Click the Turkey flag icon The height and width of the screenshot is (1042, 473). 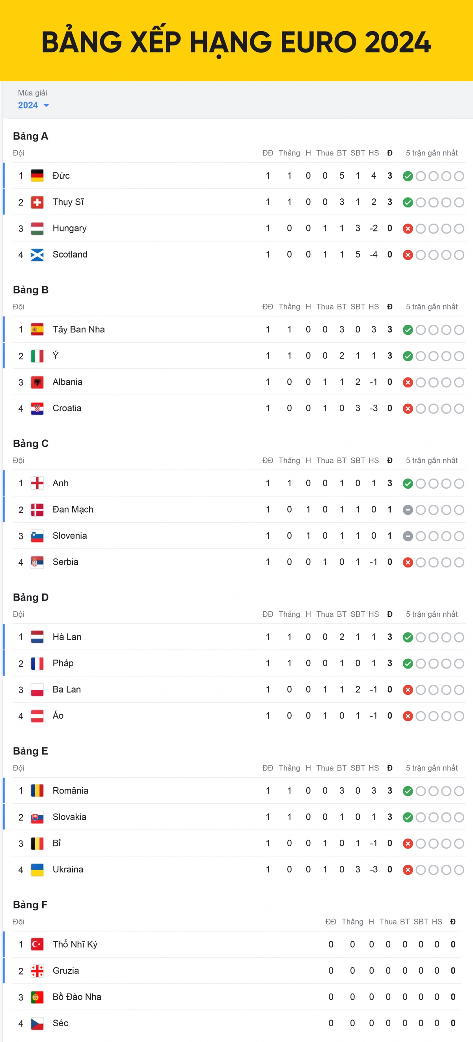[x=37, y=945]
